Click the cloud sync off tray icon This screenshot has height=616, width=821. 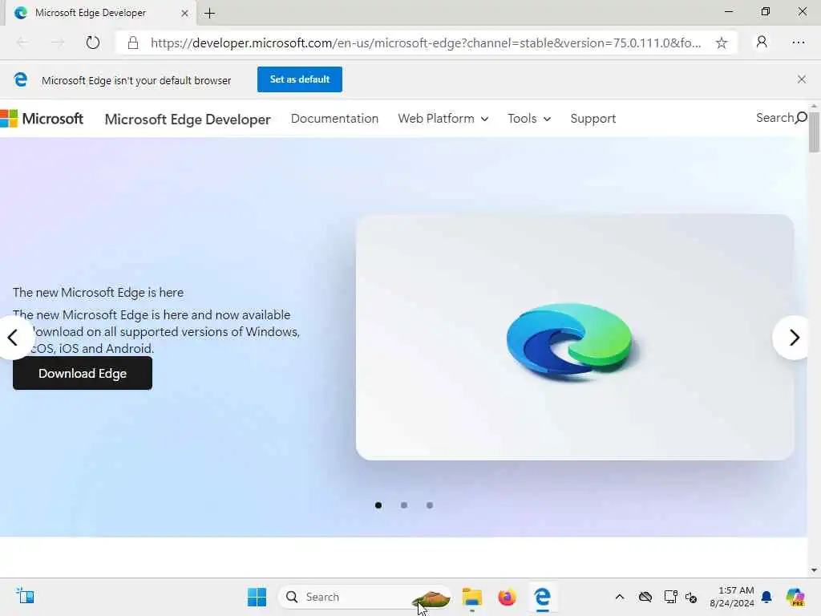645,597
